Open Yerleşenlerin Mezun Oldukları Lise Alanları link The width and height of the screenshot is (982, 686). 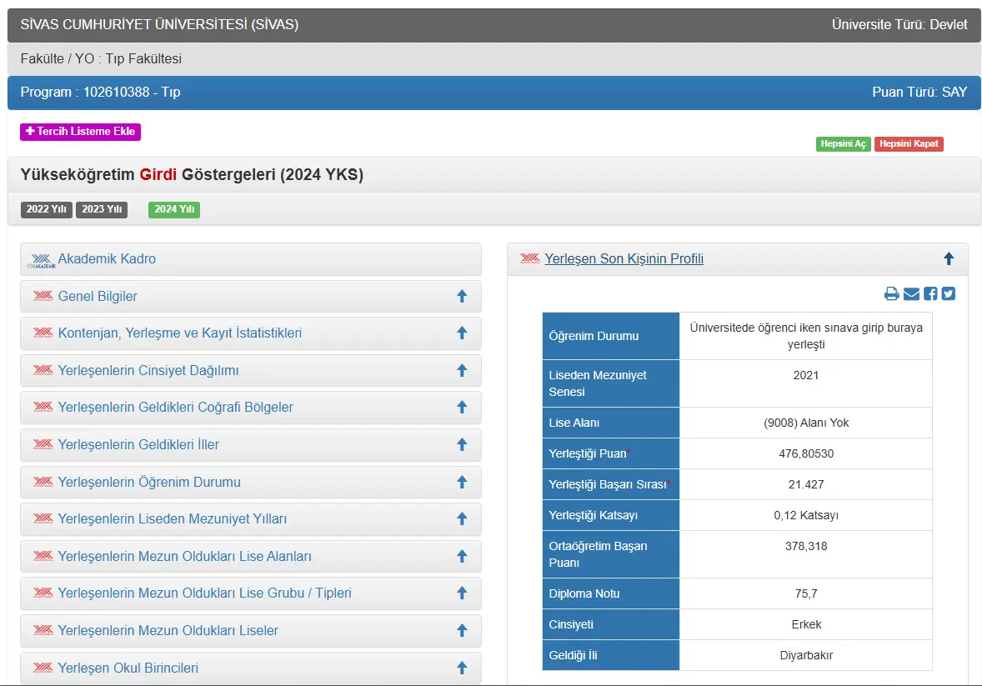[185, 556]
